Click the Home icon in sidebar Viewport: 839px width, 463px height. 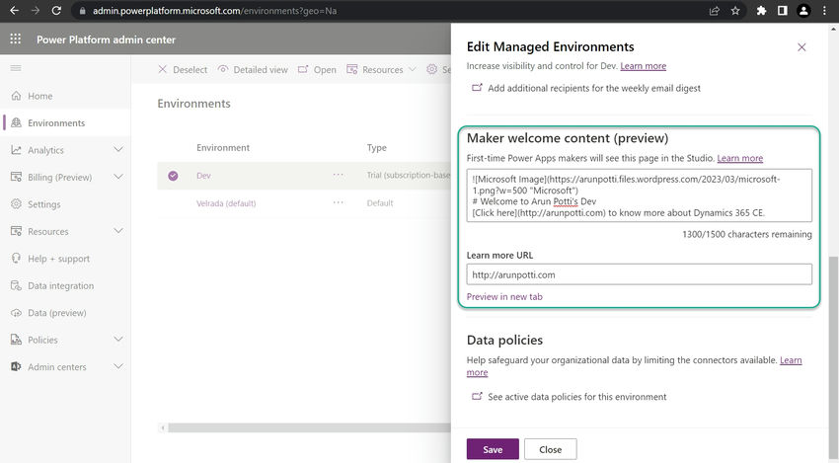coord(17,96)
